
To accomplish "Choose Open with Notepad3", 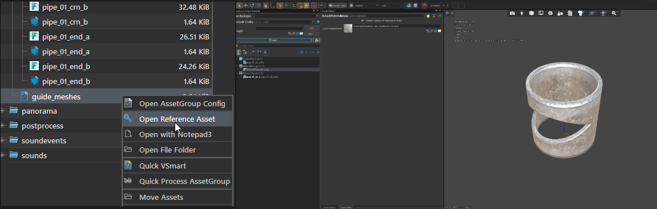I will pos(178,134).
